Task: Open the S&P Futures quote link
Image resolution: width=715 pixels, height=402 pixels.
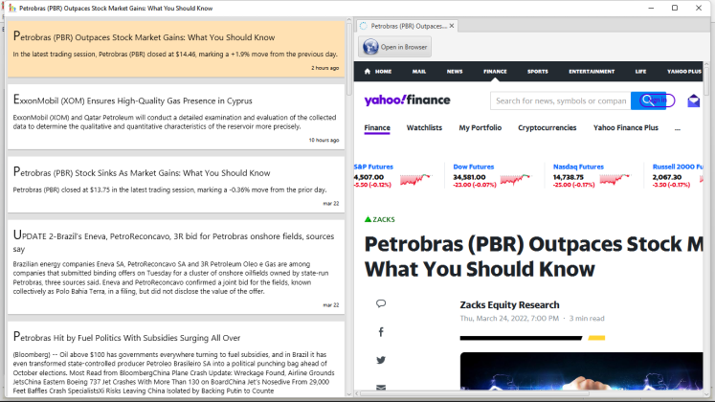Action: tap(373, 167)
